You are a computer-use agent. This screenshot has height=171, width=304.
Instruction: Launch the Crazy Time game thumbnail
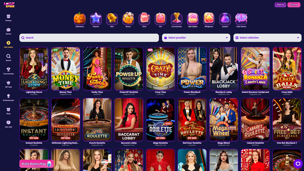point(160,69)
